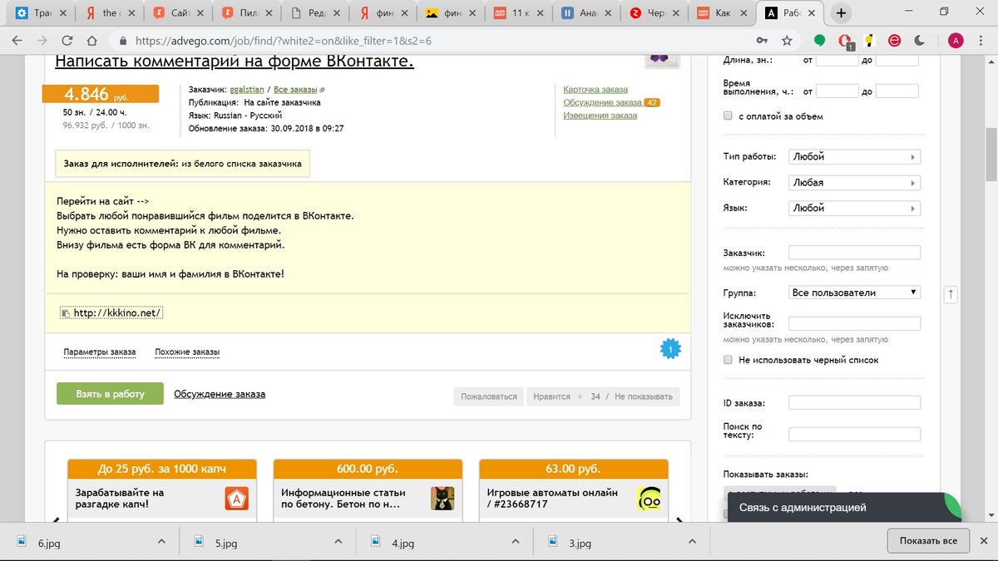Open 'Карточка заказа' link
This screenshot has height=561, width=998.
tap(595, 90)
